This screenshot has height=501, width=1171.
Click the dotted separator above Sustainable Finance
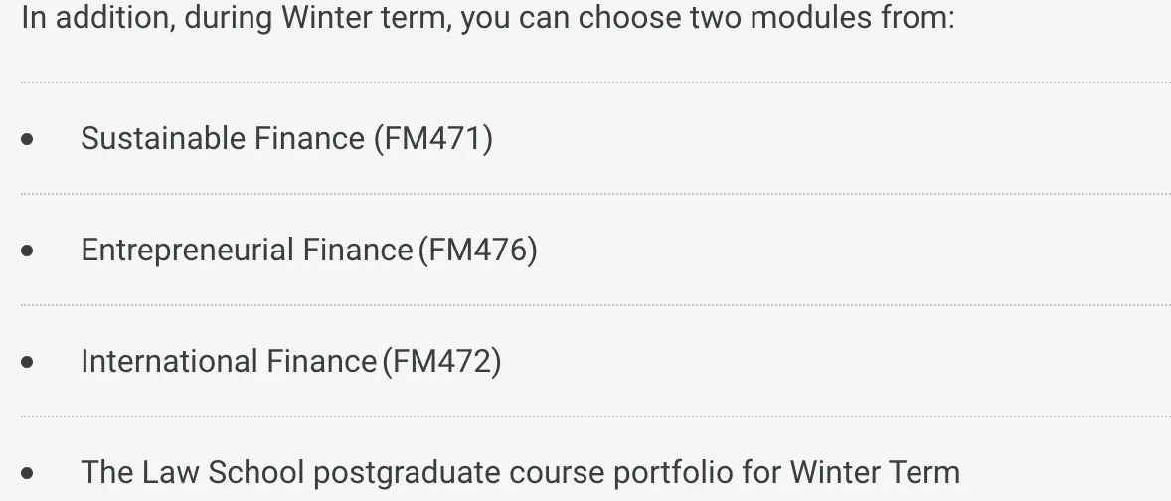(594, 83)
